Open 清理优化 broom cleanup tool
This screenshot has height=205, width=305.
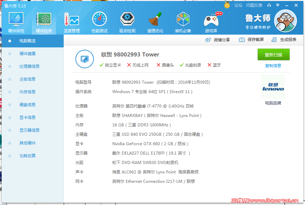pos(155,22)
